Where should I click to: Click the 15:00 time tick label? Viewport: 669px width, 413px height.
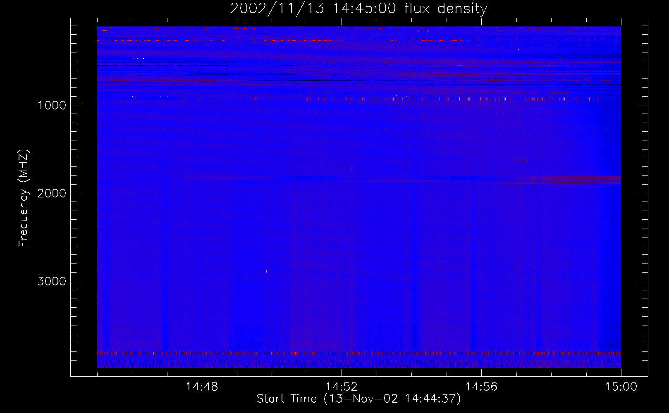[x=621, y=387]
